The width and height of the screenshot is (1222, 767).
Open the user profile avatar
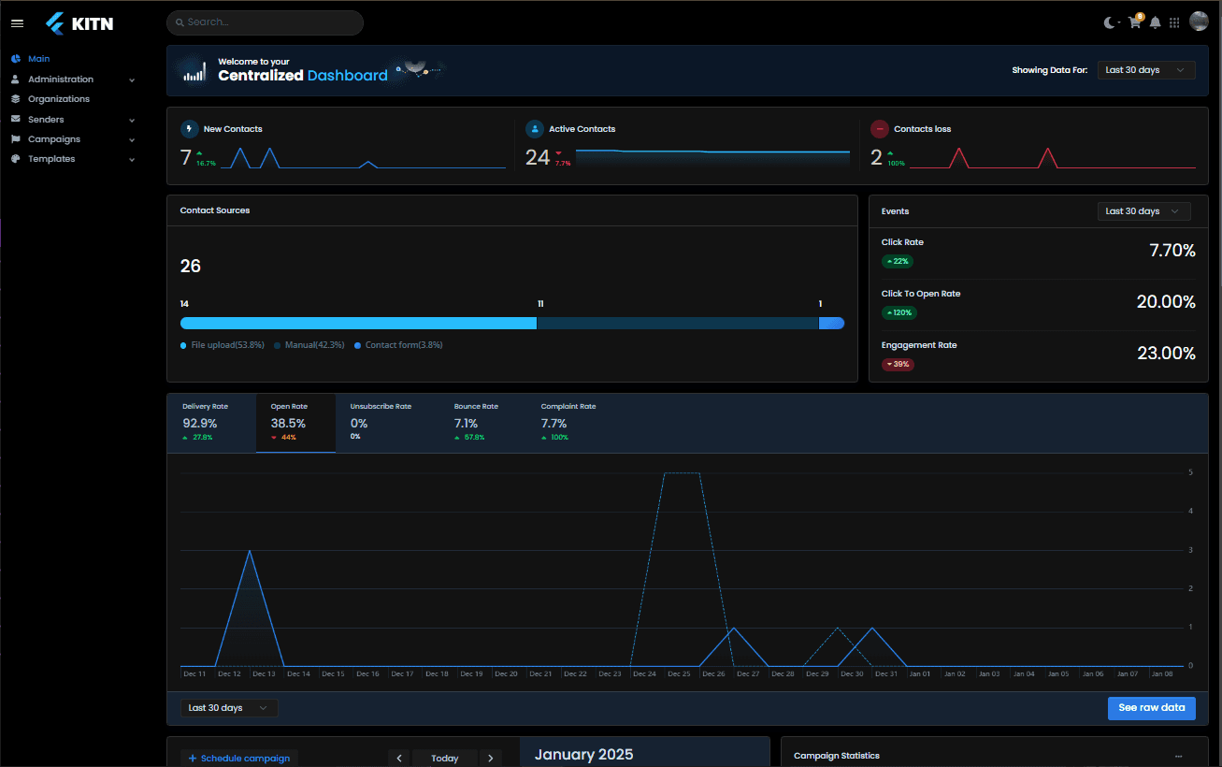pos(1199,22)
